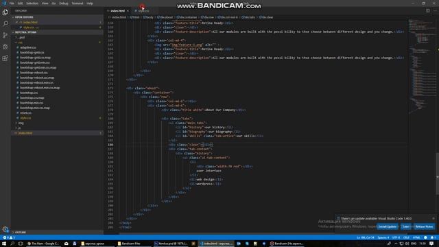Click Later on update notification
Image resolution: width=439 pixels, height=247 pixels.
[406, 226]
